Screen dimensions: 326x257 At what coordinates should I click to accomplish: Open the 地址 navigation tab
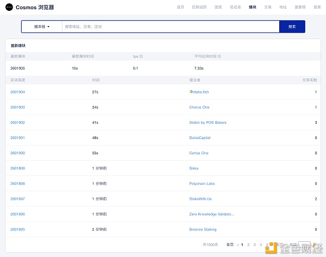tap(283, 7)
